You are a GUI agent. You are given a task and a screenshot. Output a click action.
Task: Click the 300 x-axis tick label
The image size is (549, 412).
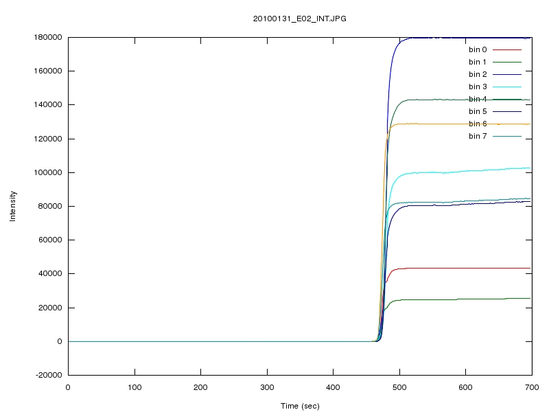267,387
